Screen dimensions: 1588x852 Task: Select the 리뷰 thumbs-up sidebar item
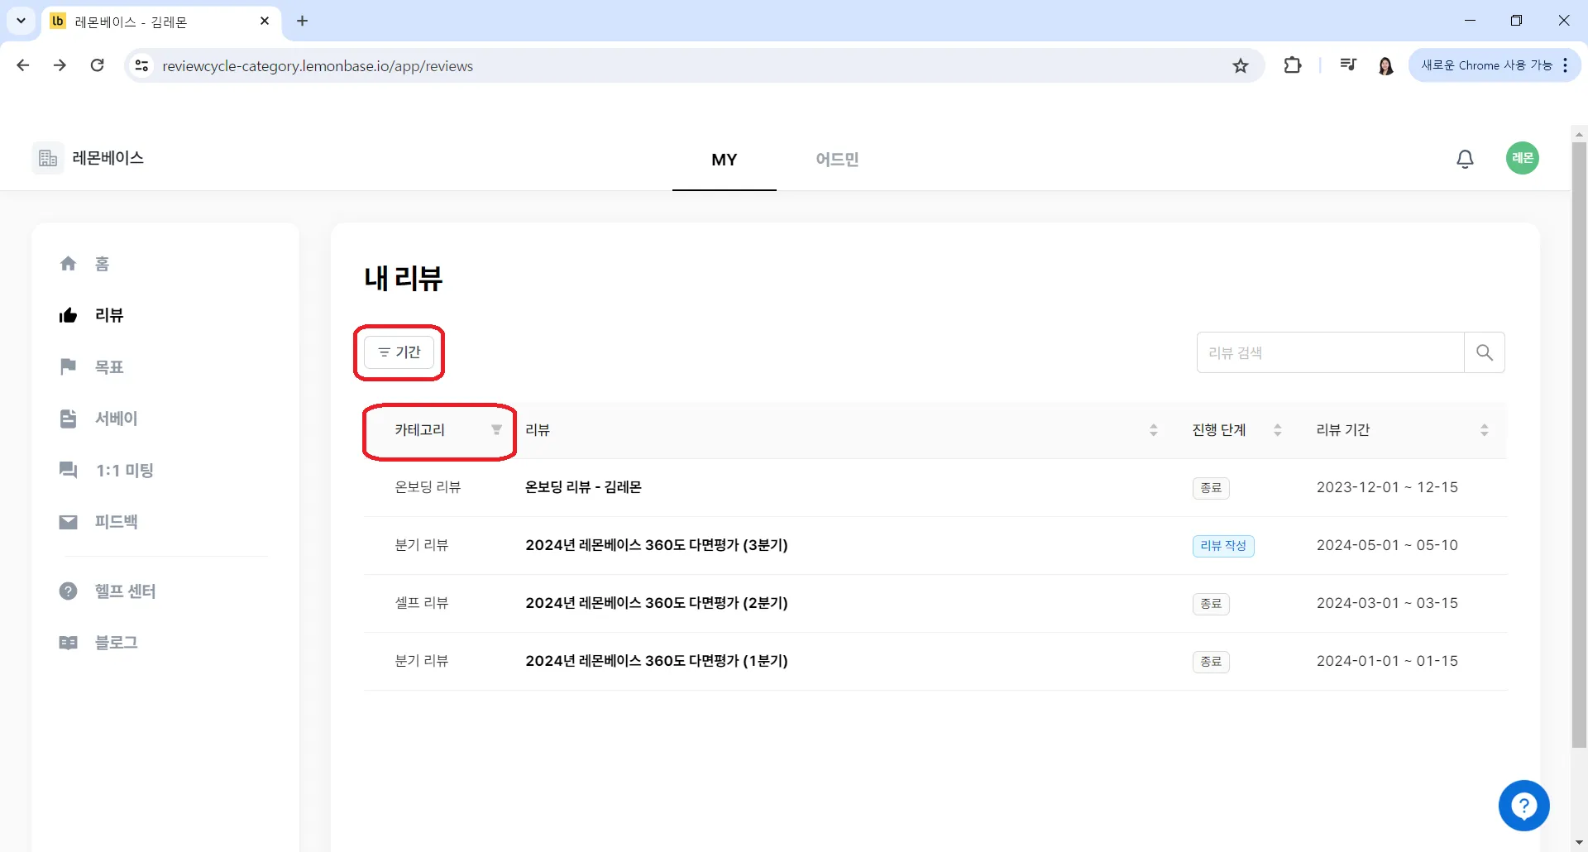pyautogui.click(x=91, y=315)
